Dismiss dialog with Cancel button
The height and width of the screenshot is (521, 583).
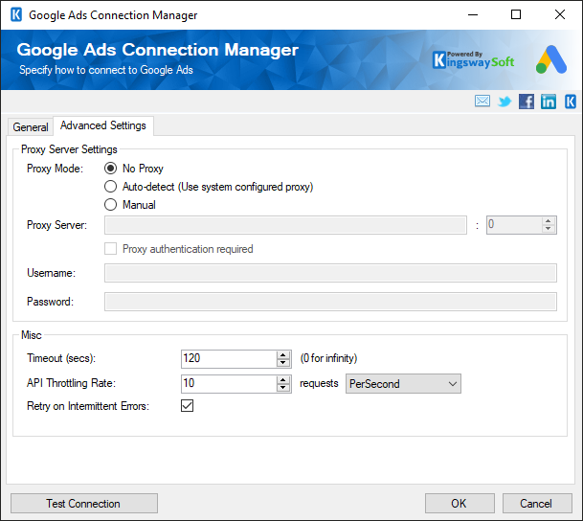[537, 504]
